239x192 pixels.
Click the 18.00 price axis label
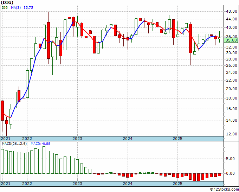pos(232,98)
